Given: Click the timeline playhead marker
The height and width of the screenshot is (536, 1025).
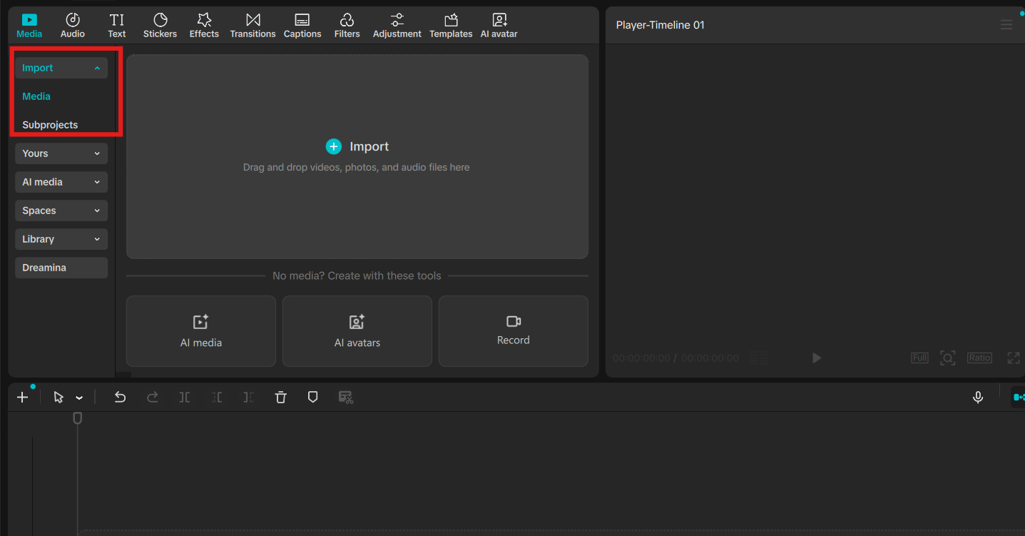Looking at the screenshot, I should tap(78, 418).
